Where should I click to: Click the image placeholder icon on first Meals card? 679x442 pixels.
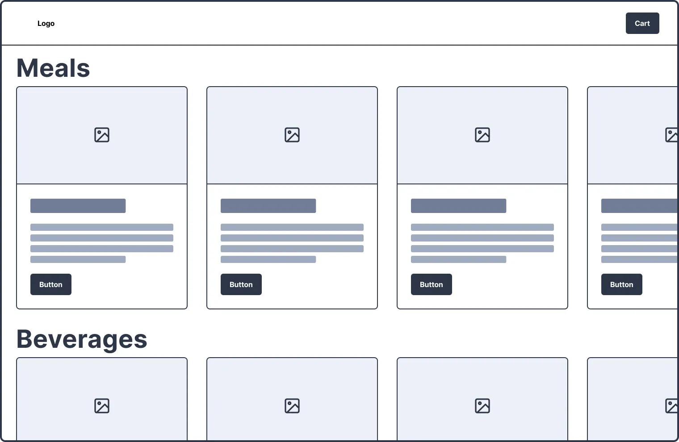[101, 134]
